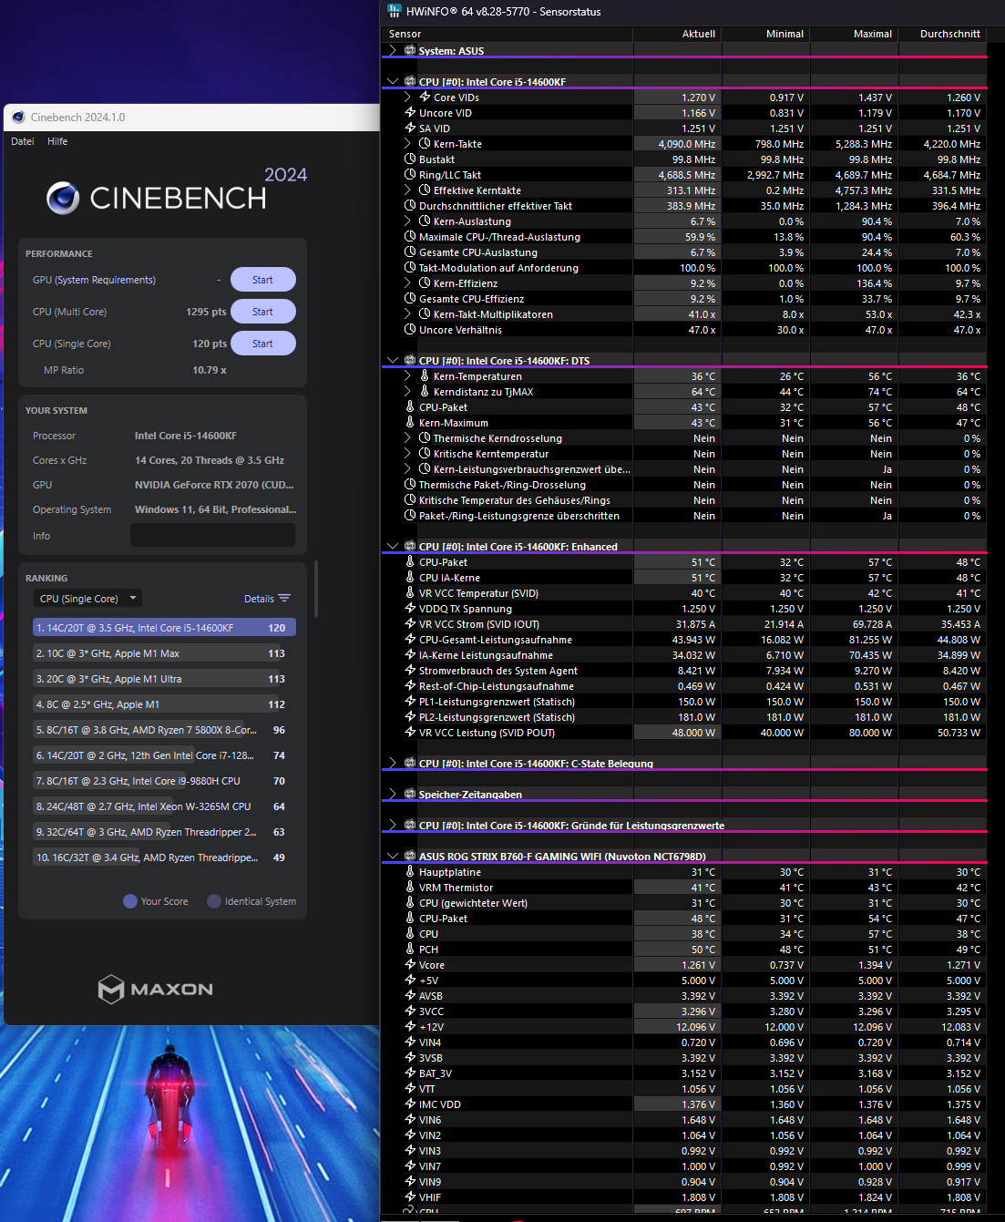This screenshot has width=1005, height=1222.
Task: Click the Info input field
Action: (x=212, y=535)
